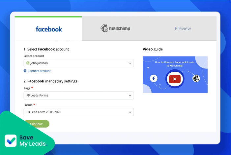The width and height of the screenshot is (231, 155).
Task: Click the Mailchimp monkey logo in tab
Action: pyautogui.click(x=104, y=28)
